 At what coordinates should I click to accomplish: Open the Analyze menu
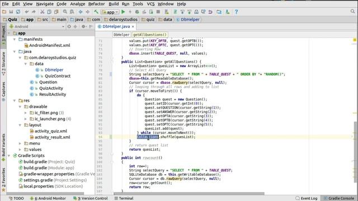click(77, 4)
